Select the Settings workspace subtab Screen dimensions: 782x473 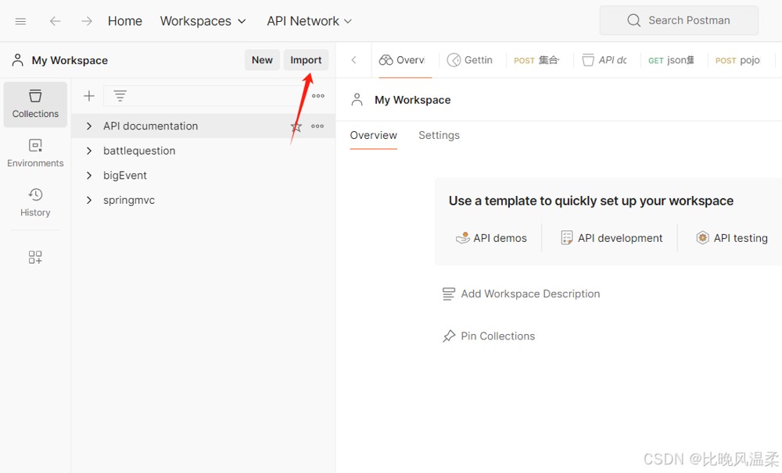[x=439, y=136]
